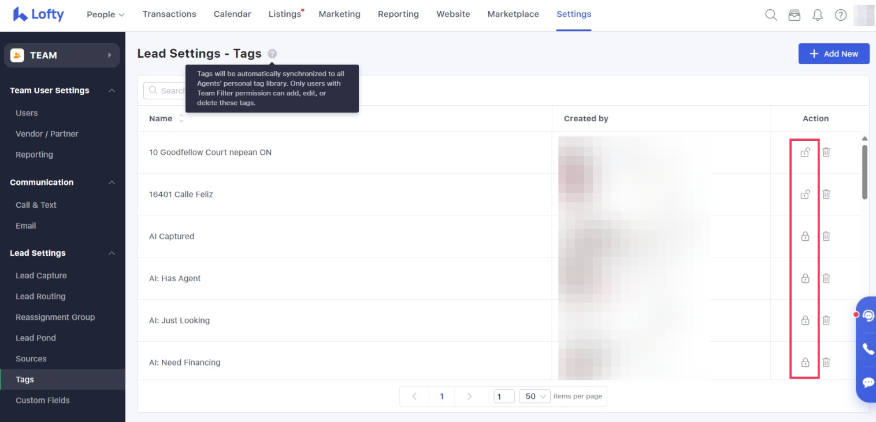Screen dimensions: 876x422
Task: Click the floating phone dialer icon
Action: click(868, 349)
